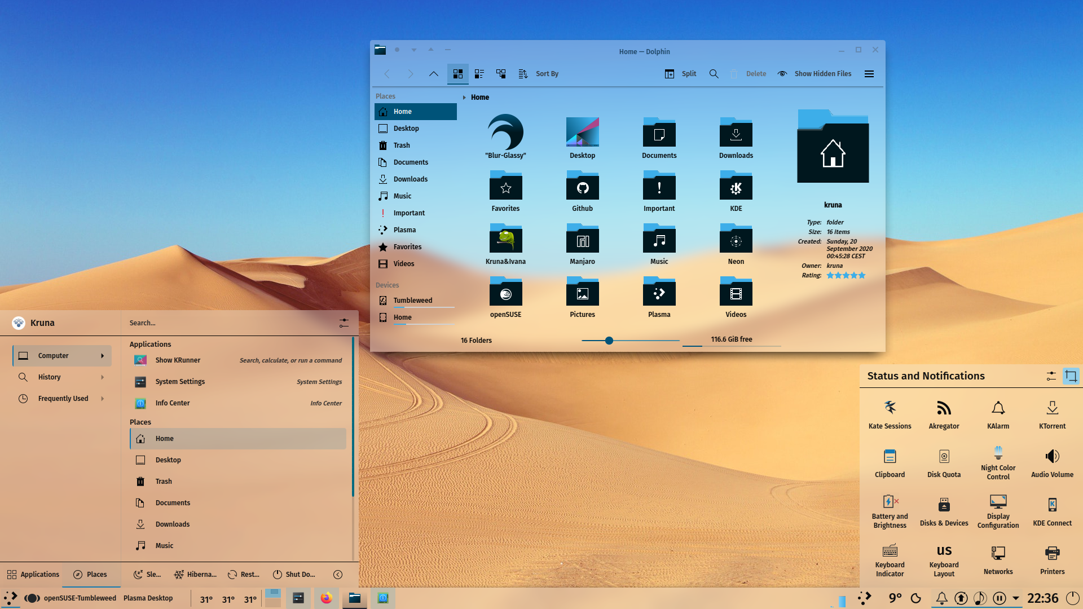Switch Dolphin to Icons view mode
Viewport: 1083px width, 609px height.
[458, 74]
